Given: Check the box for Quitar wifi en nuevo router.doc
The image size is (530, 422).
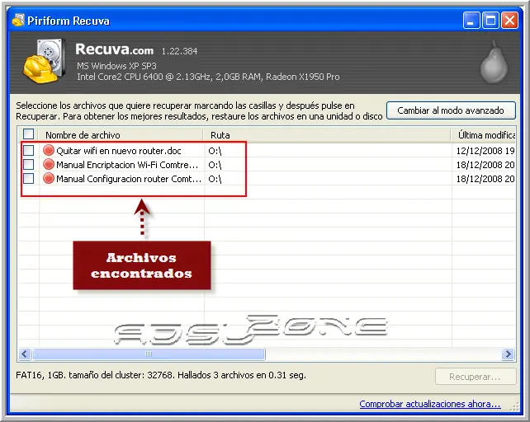Looking at the screenshot, I should click(29, 150).
